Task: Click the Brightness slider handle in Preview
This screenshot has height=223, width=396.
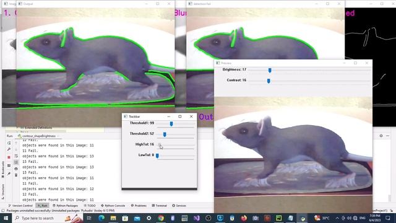Action: pyautogui.click(x=270, y=70)
